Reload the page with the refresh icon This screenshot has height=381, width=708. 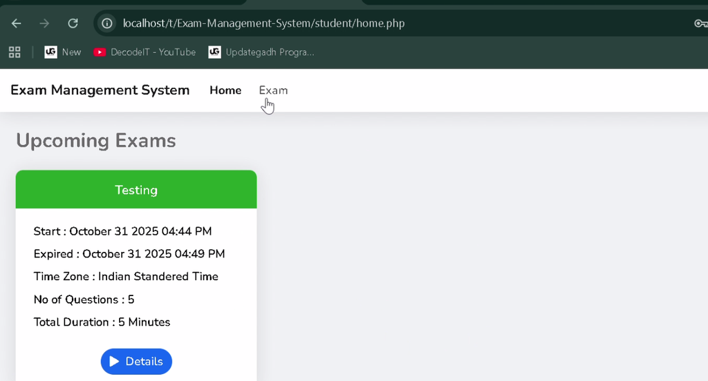pyautogui.click(x=73, y=23)
